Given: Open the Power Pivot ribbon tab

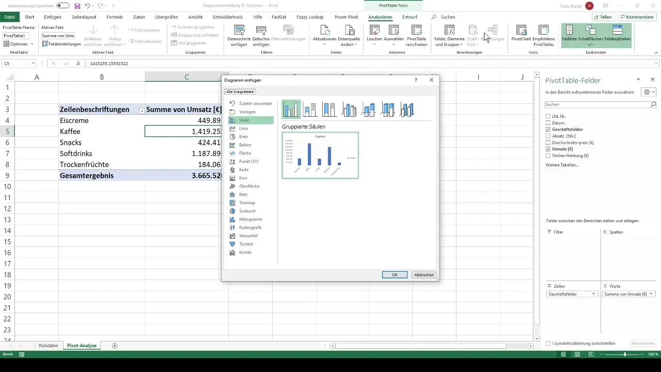Looking at the screenshot, I should pos(347,17).
